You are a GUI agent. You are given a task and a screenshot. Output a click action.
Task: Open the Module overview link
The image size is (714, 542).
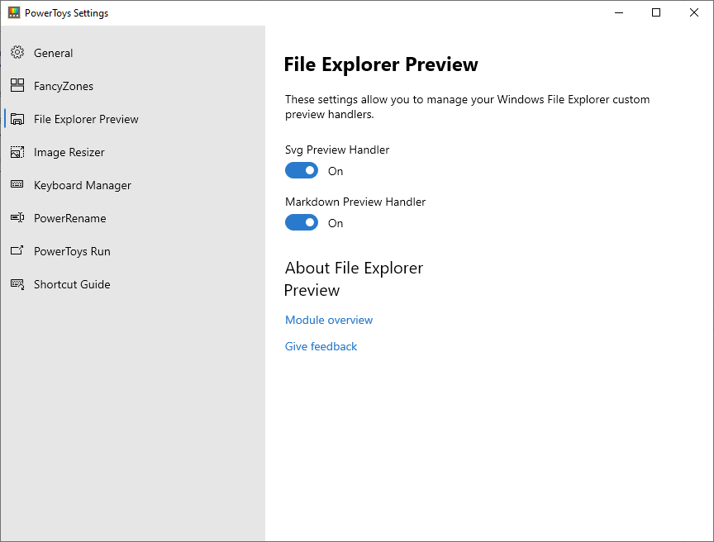[329, 320]
